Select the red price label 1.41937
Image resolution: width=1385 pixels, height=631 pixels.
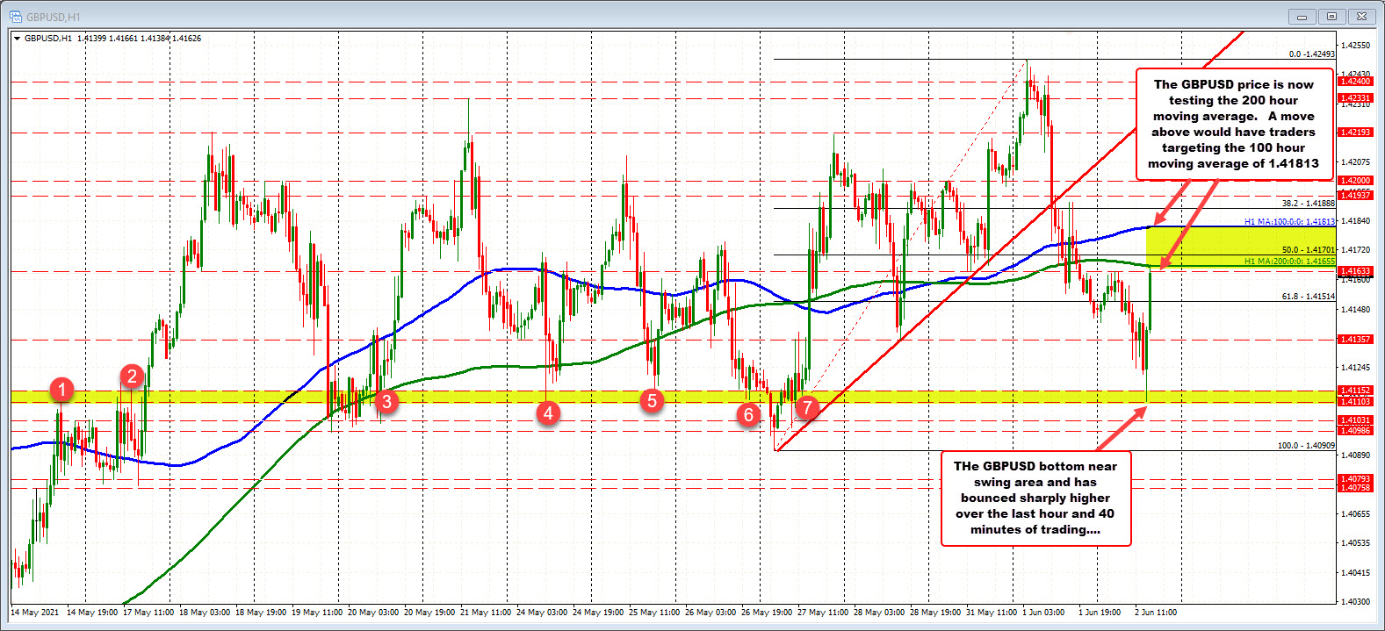pyautogui.click(x=1354, y=196)
